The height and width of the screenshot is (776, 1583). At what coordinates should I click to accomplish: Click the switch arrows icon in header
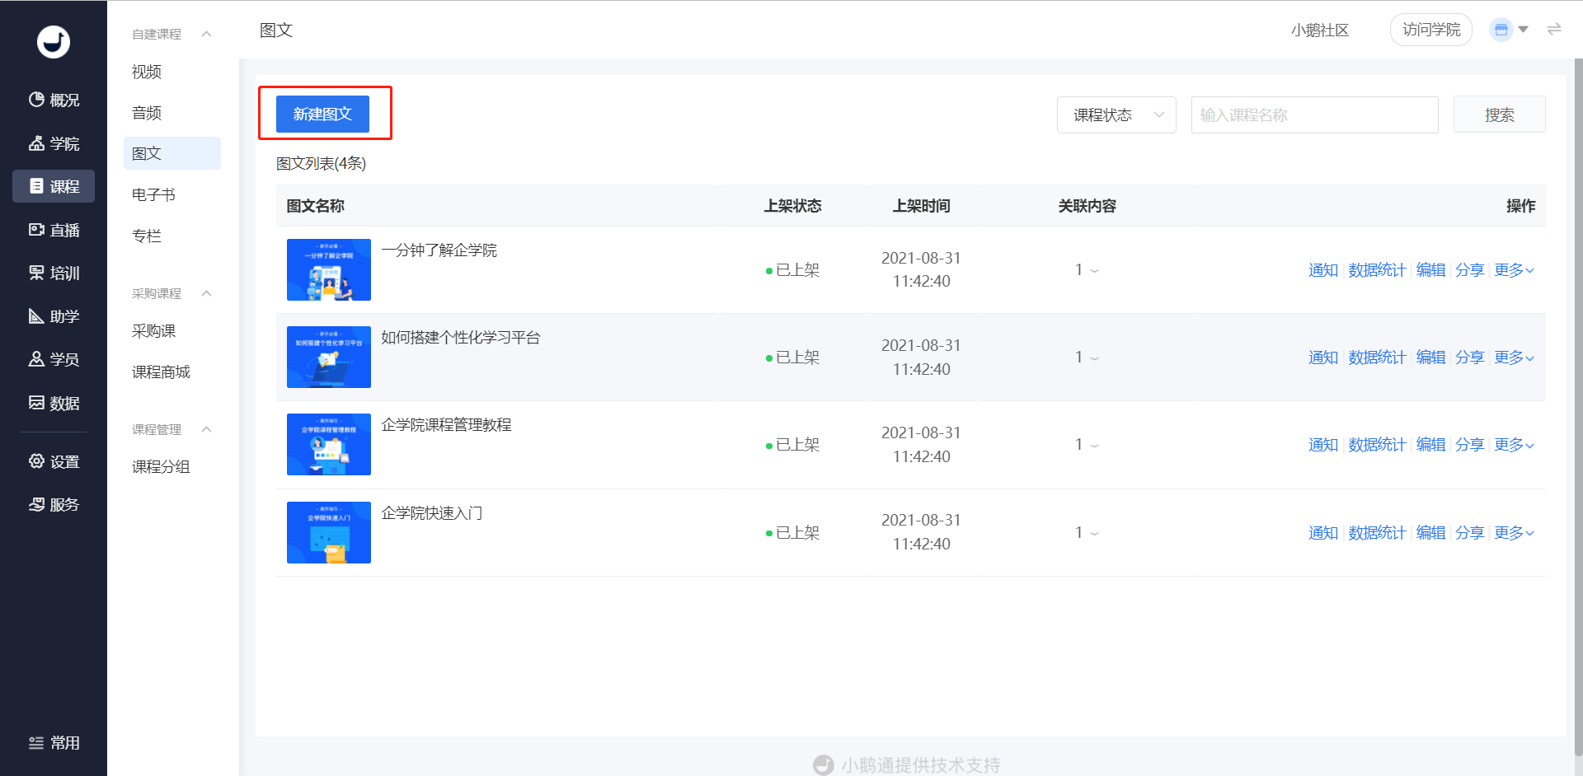point(1554,30)
